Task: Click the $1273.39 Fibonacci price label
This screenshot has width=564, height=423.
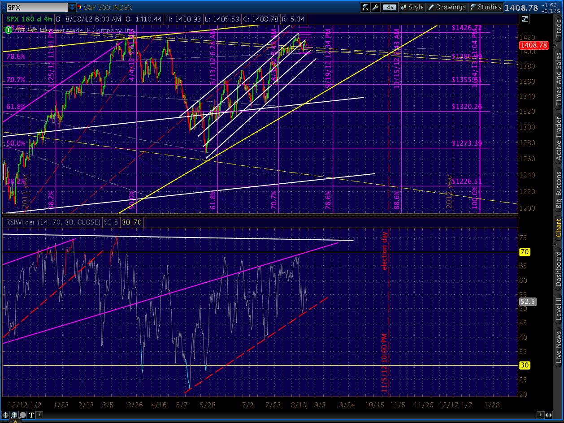Action: tap(467, 143)
